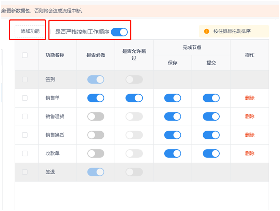
Task: Toggle 是否严格控制工作顺序 switch
Action: [119, 32]
